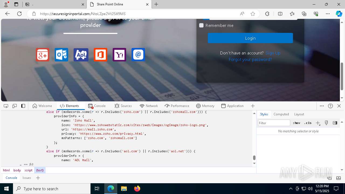
Task: Click the taskbar search box
Action: (x=52, y=189)
